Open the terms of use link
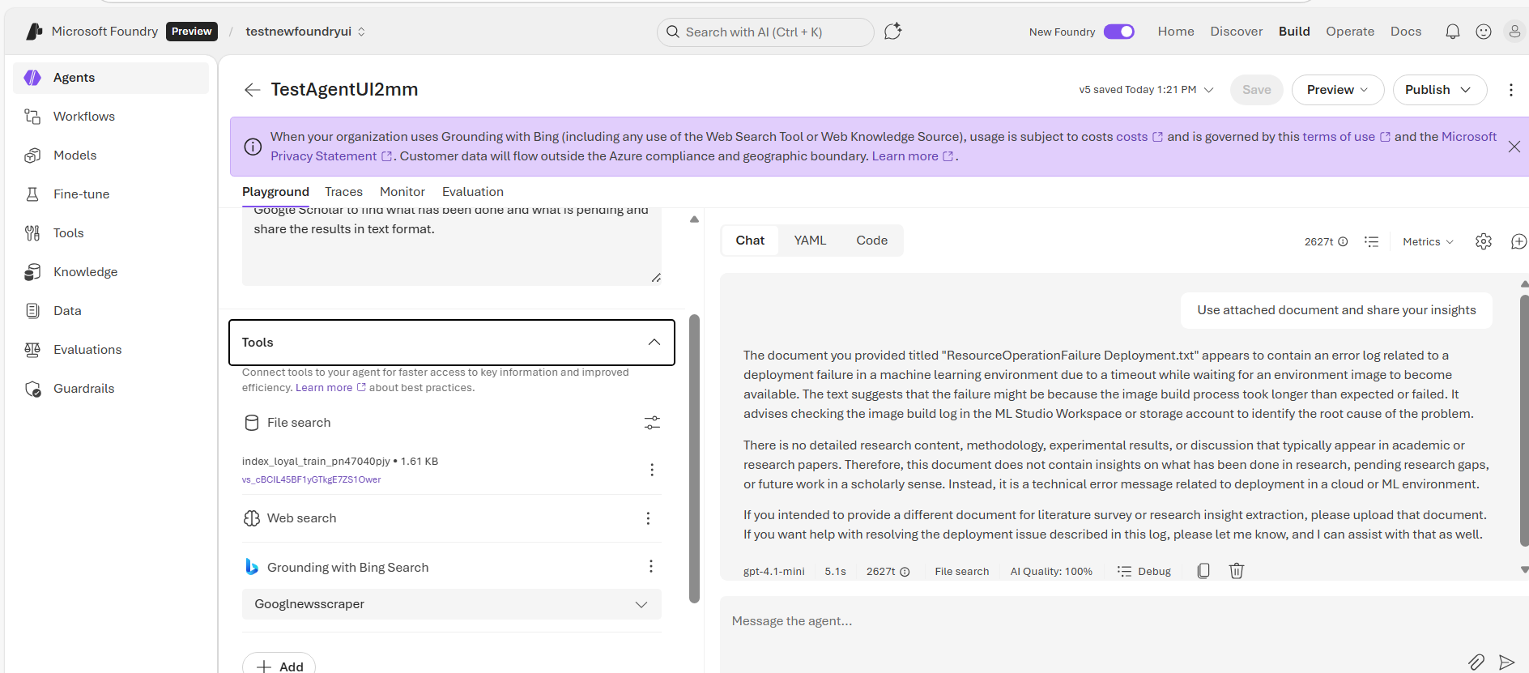This screenshot has width=1529, height=673. [1339, 137]
